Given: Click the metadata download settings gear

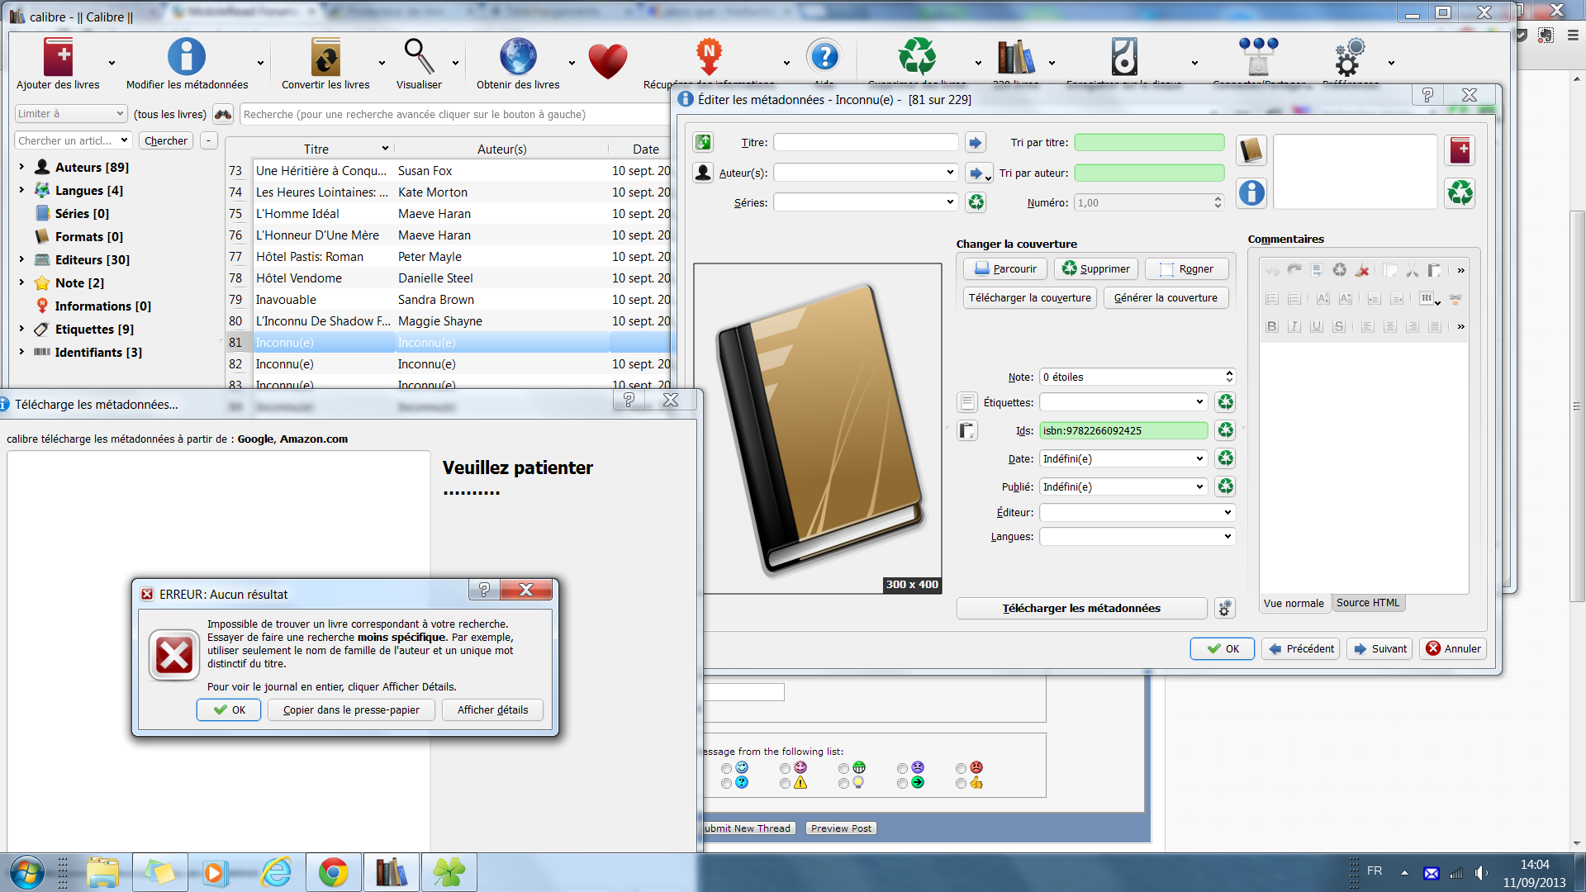Looking at the screenshot, I should tap(1225, 609).
